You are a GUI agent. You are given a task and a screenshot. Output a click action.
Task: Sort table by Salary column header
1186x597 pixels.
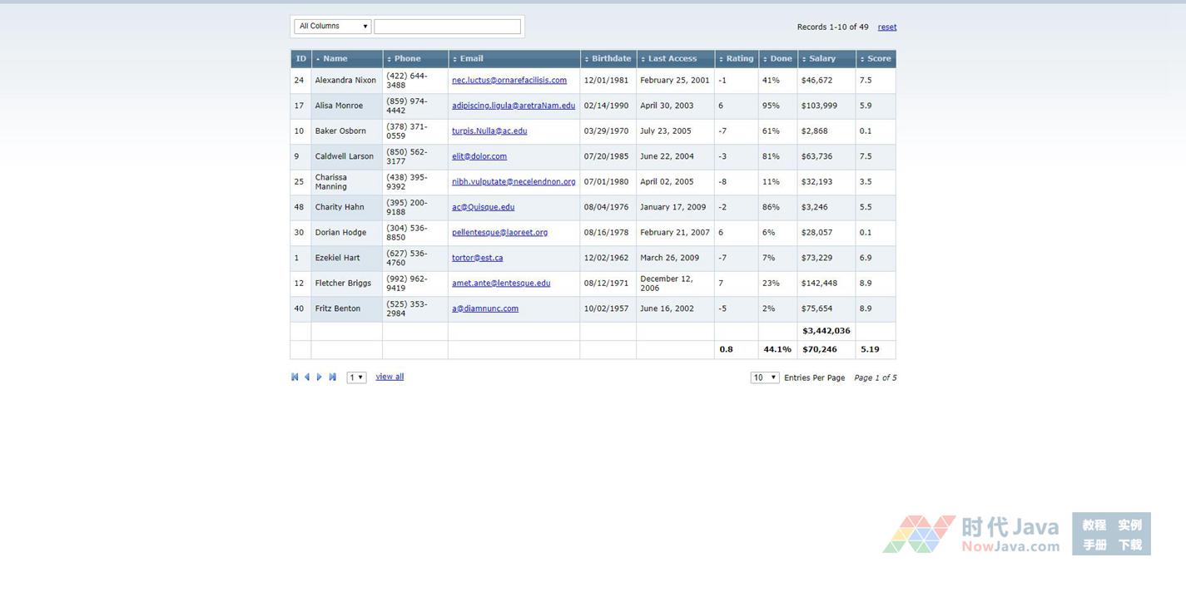(821, 59)
